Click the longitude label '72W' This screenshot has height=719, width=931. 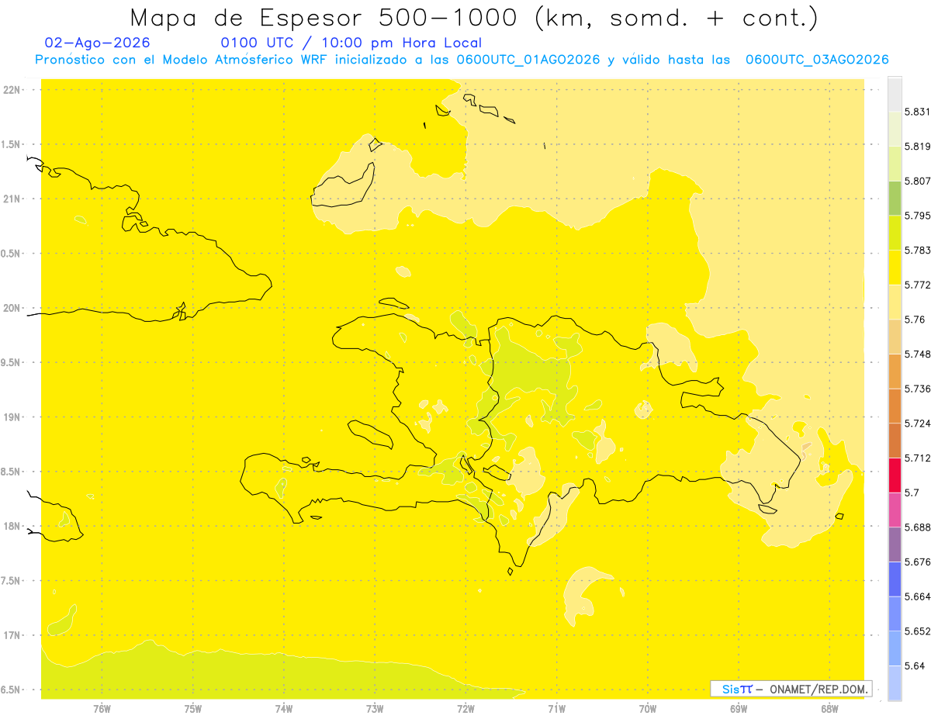coord(465,709)
